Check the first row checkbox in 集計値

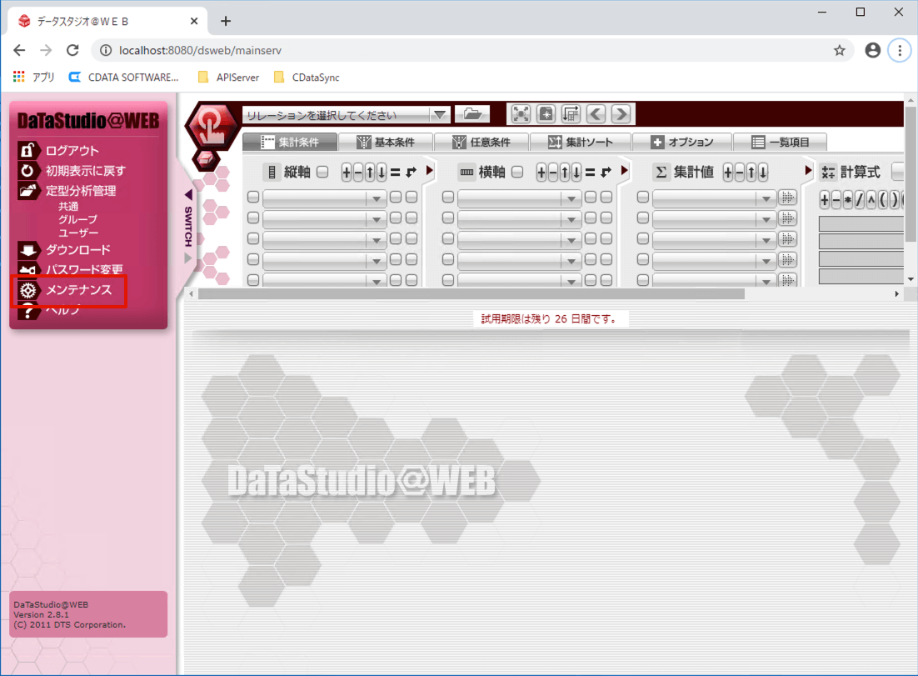coord(643,197)
